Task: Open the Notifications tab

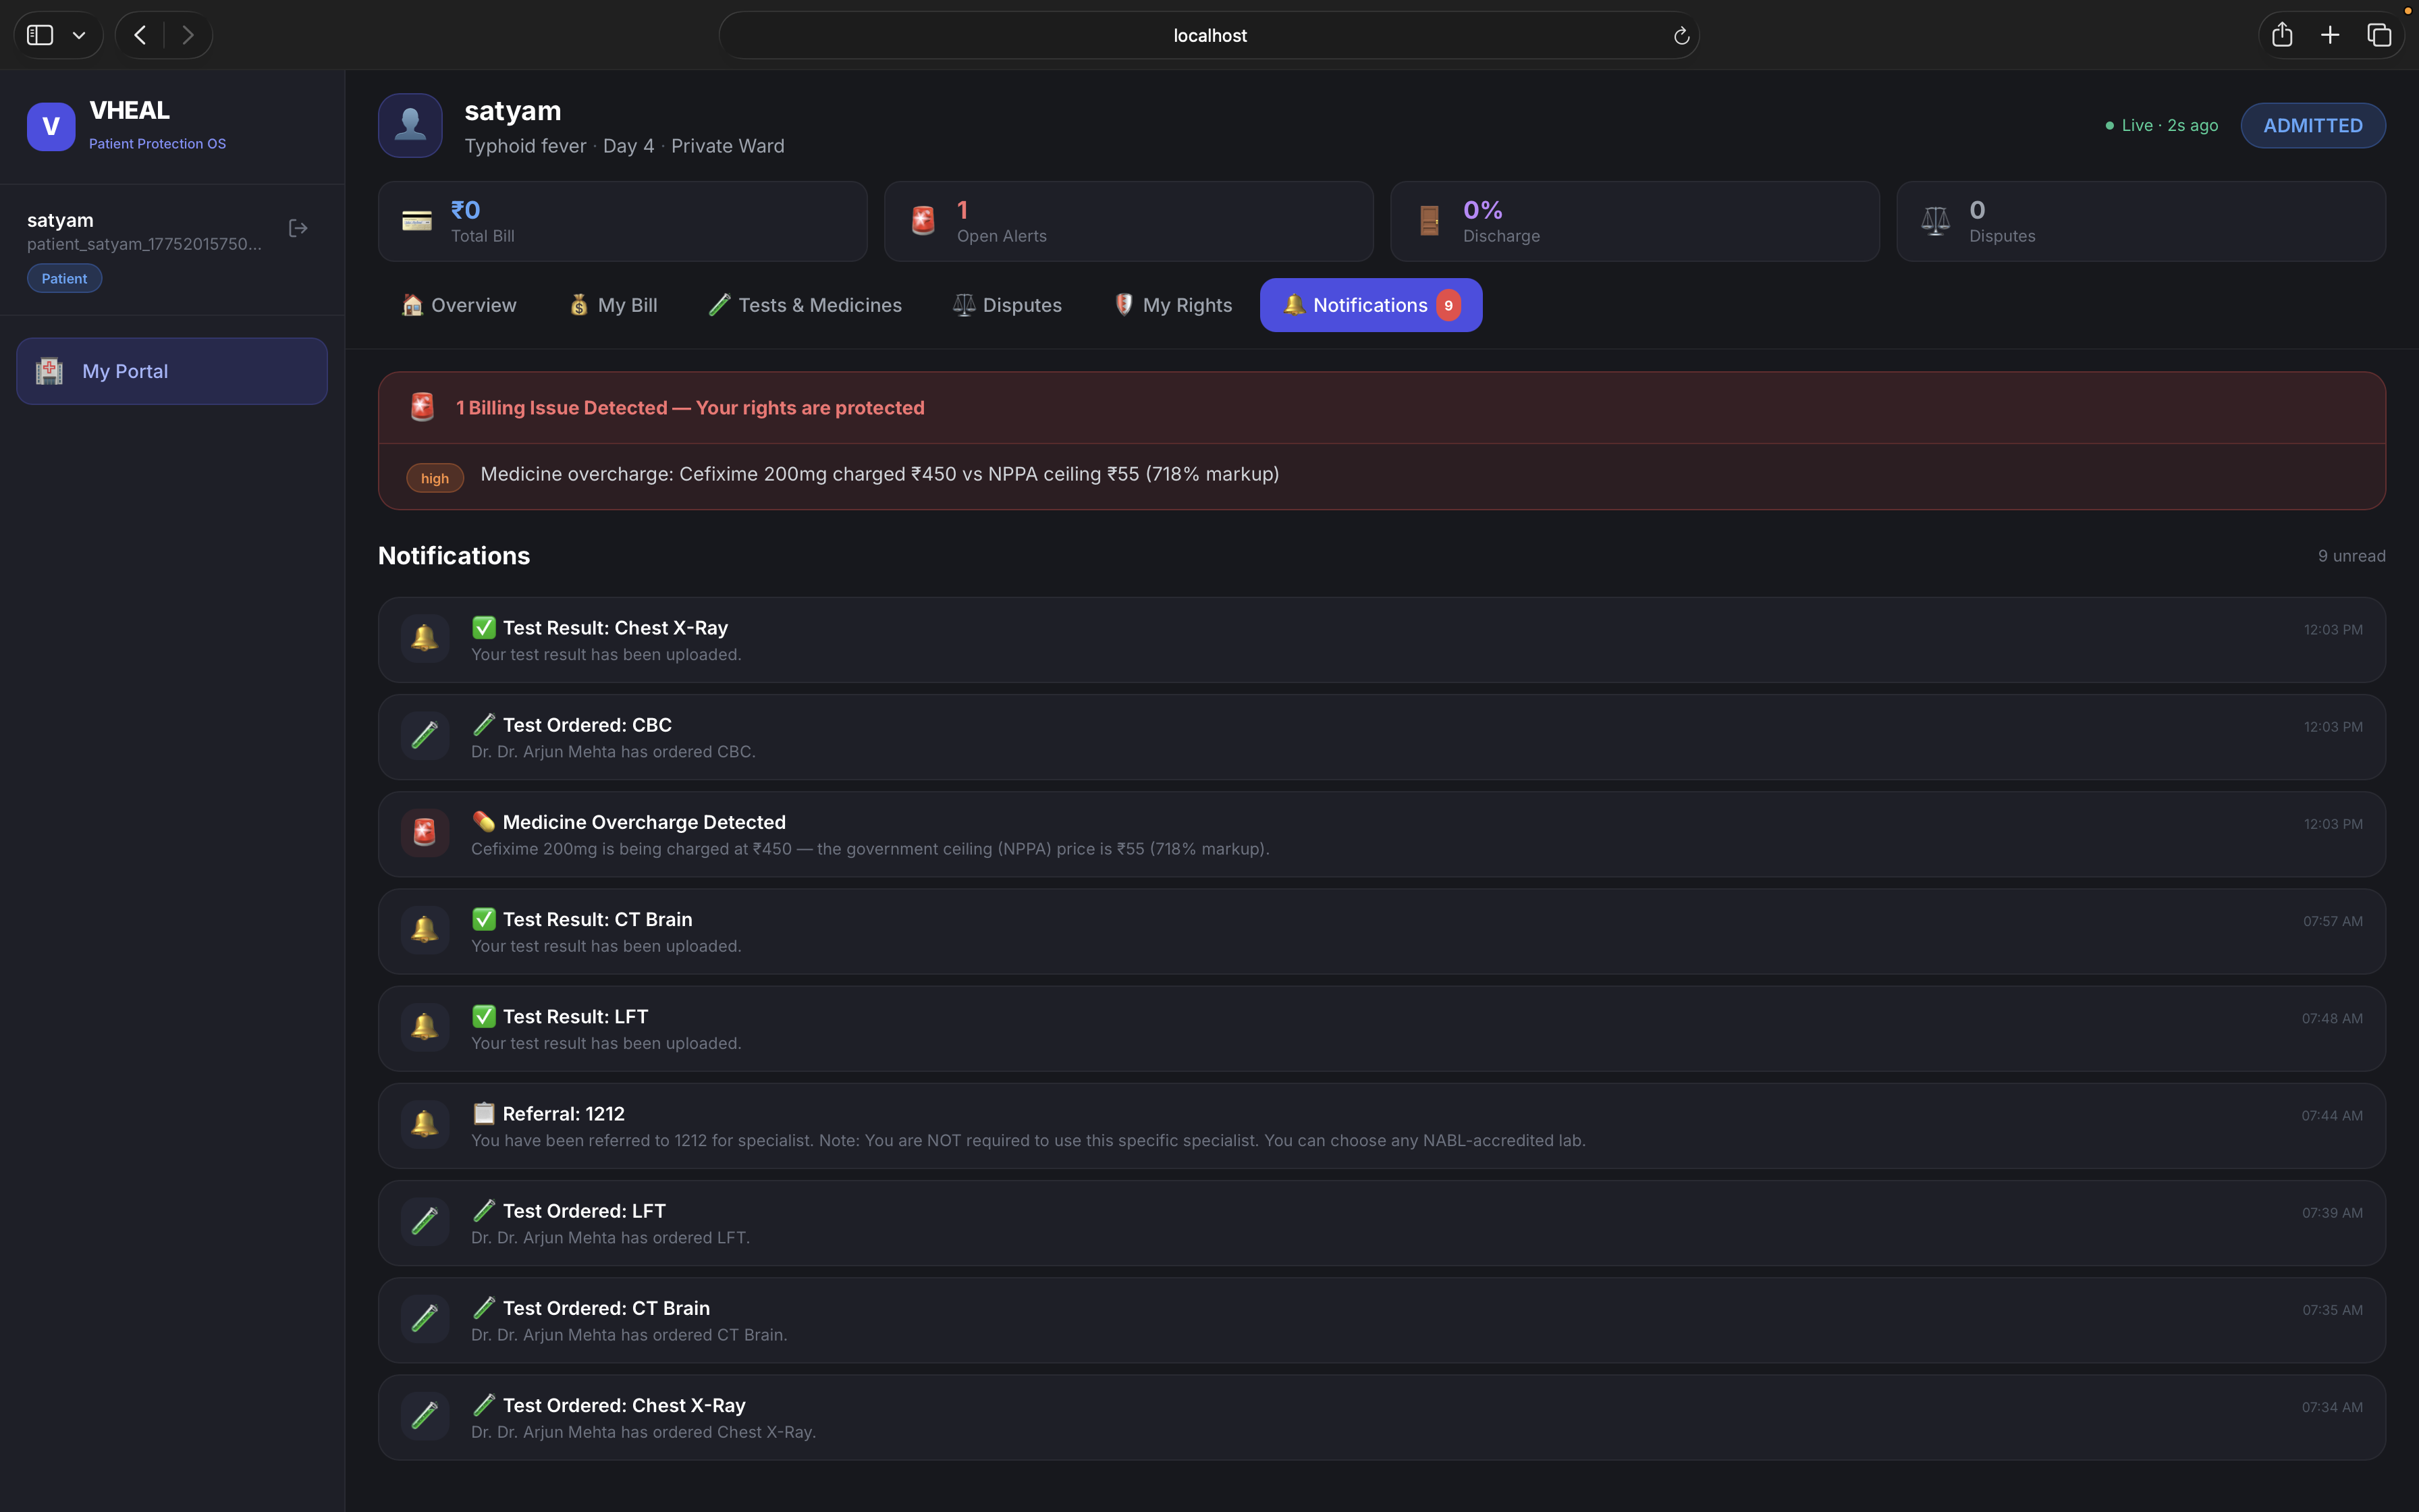Action: tap(1369, 305)
